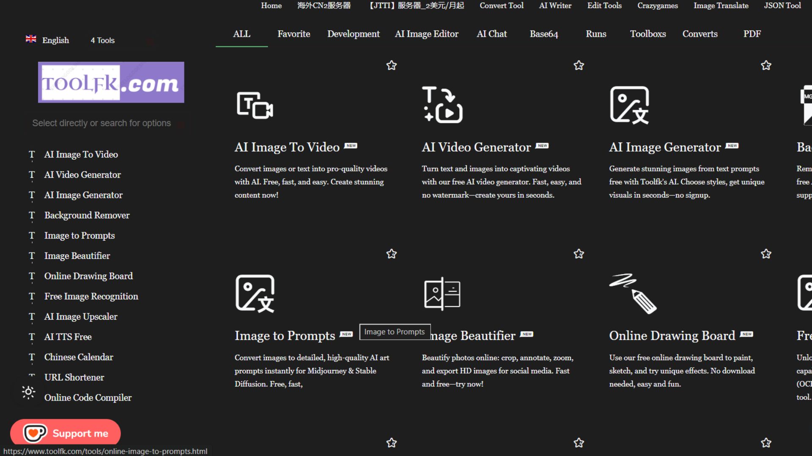Open Background Remover in sidebar list

point(87,215)
